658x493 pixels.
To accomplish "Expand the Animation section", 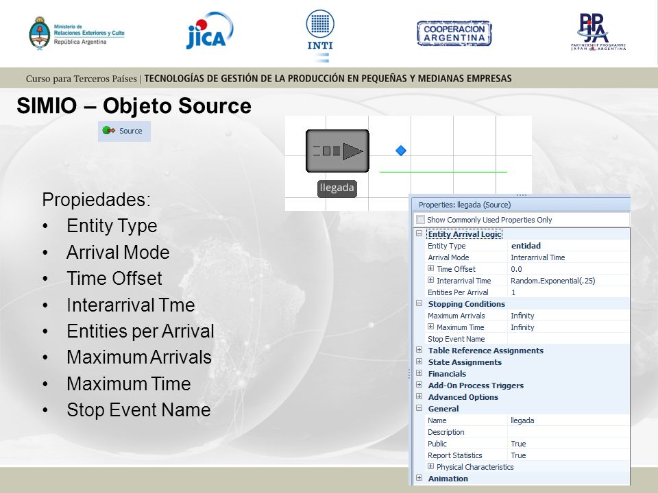I will click(x=419, y=478).
